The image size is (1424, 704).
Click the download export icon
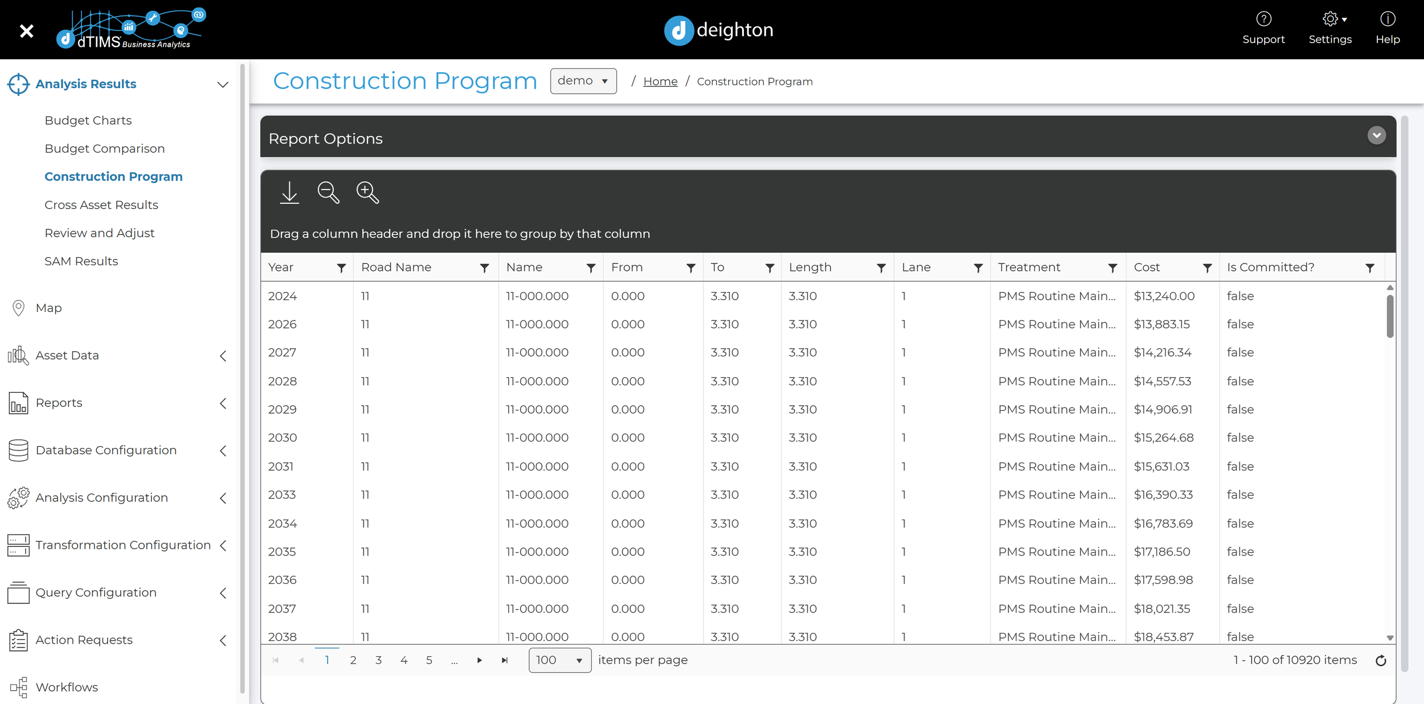click(289, 193)
